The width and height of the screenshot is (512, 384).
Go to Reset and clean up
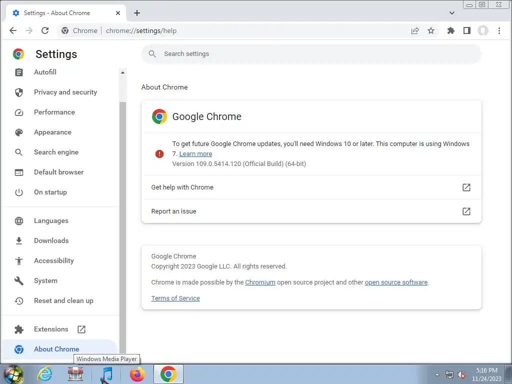point(63,300)
